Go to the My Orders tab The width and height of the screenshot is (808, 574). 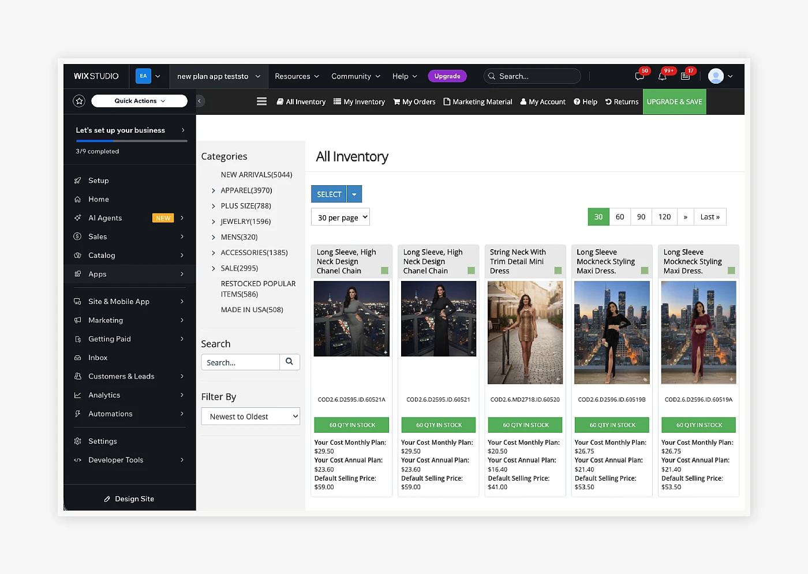(x=414, y=102)
